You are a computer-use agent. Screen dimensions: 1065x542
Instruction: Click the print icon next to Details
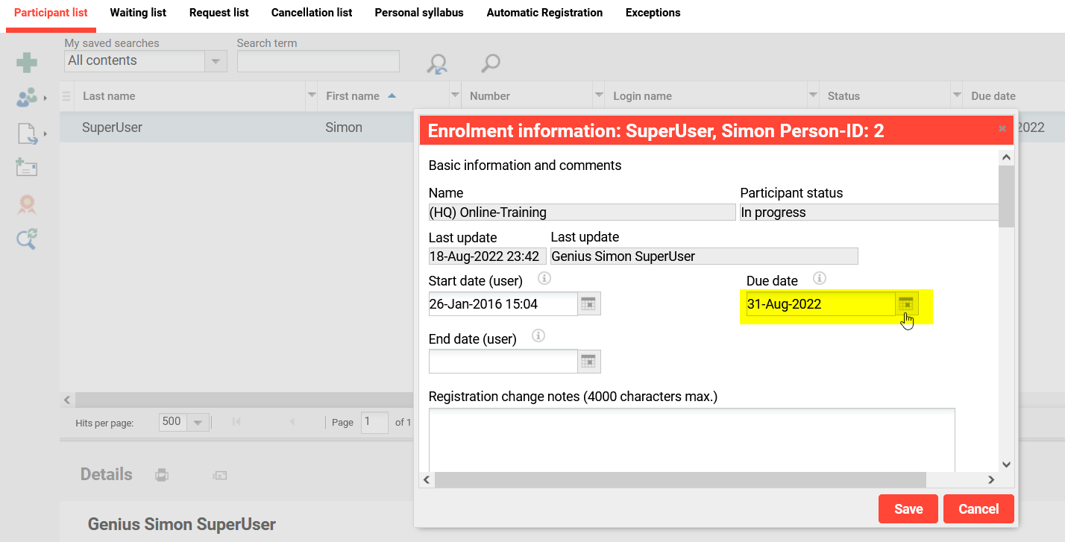point(162,475)
